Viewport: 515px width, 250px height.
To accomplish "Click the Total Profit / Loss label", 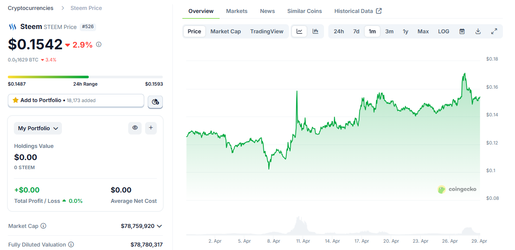I will tap(37, 201).
